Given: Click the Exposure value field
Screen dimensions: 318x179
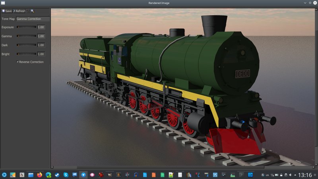Looking at the screenshot, I should tap(41, 27).
